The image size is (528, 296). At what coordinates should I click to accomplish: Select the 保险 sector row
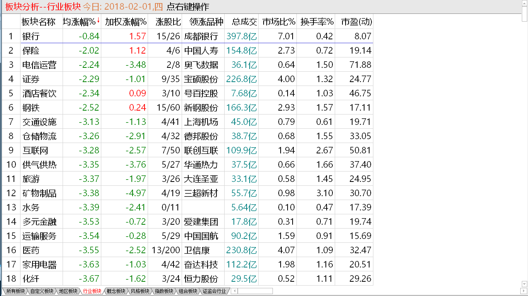pos(187,50)
